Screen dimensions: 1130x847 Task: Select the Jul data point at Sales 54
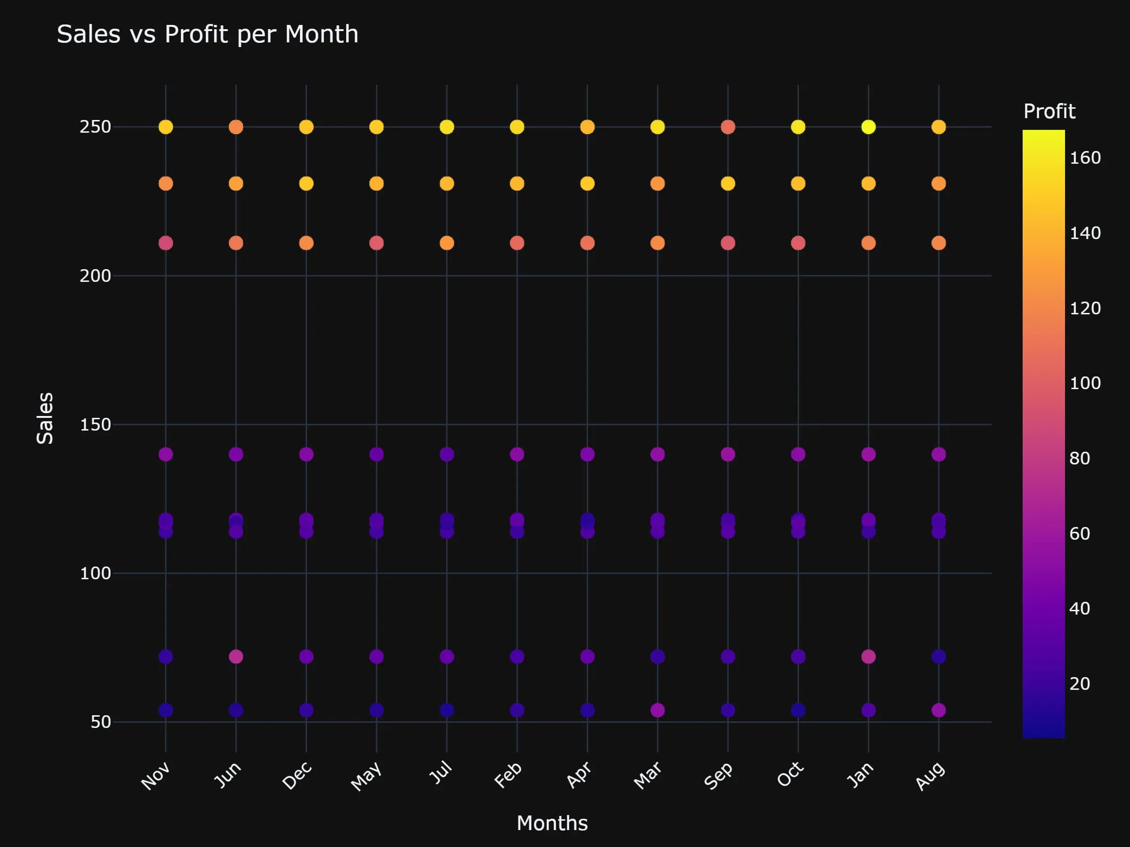click(x=447, y=710)
